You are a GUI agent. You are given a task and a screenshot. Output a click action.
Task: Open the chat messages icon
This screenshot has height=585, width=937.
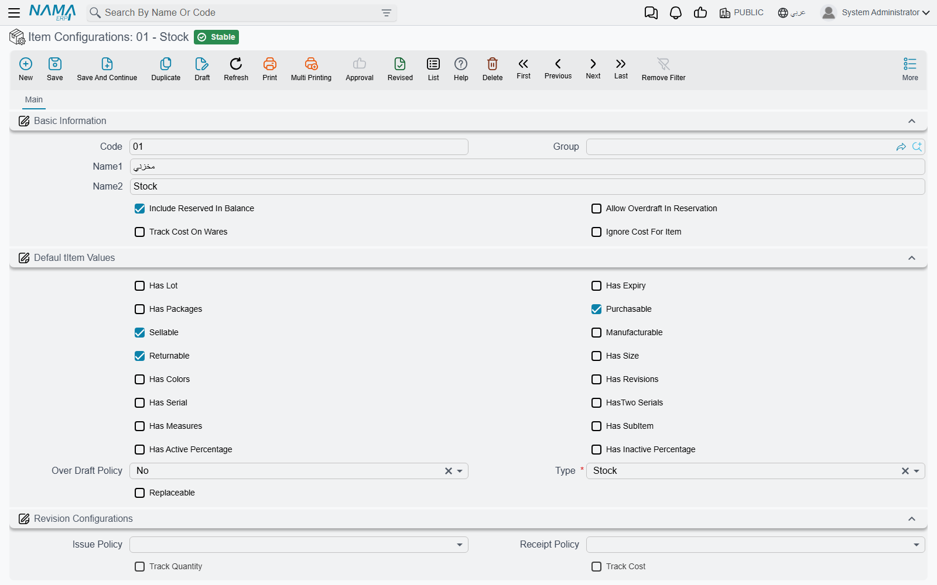point(651,13)
